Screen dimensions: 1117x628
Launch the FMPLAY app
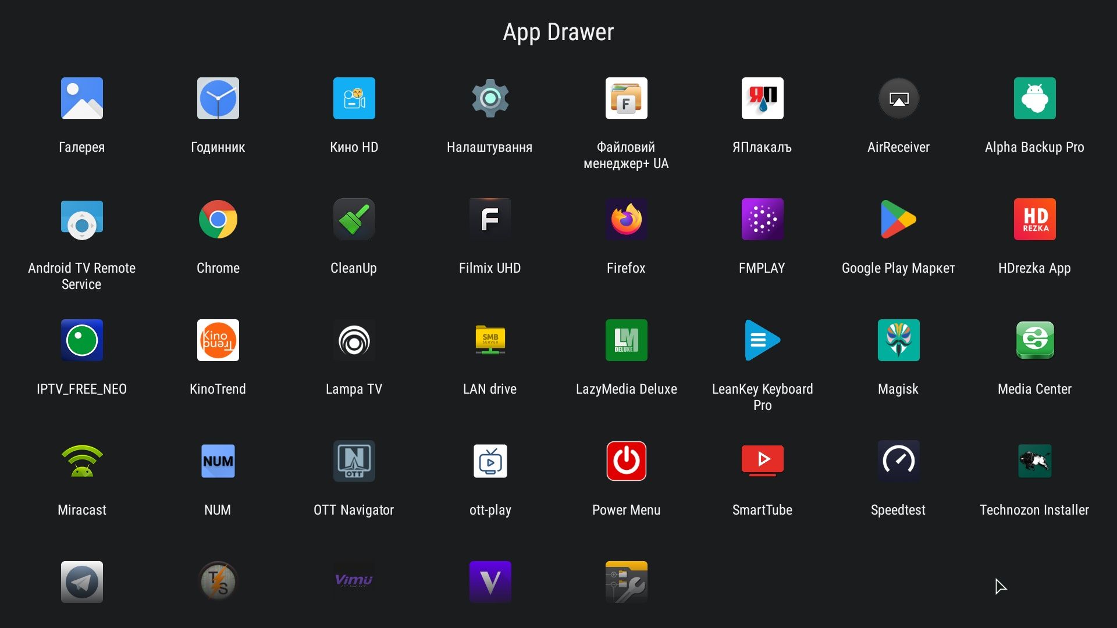(763, 219)
